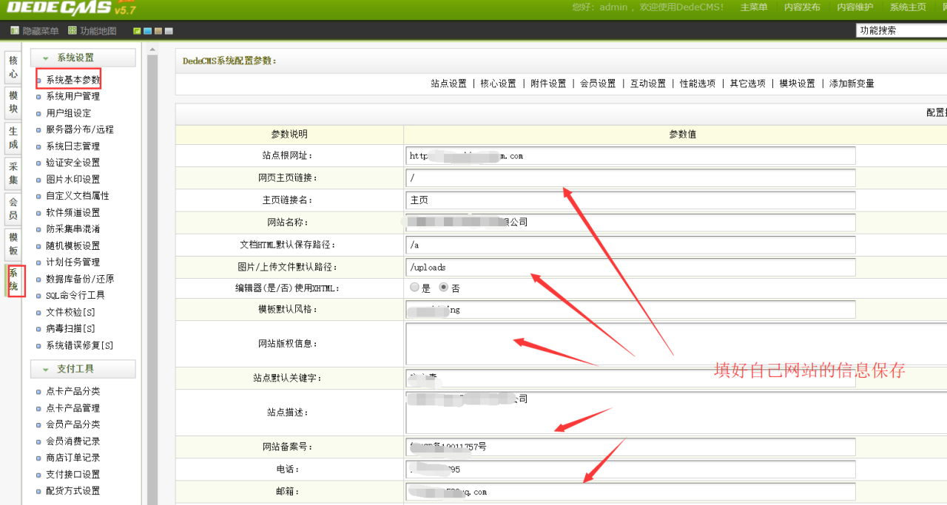Click the sidebar scrollbar up arrow
The height and width of the screenshot is (505, 947).
(153, 50)
